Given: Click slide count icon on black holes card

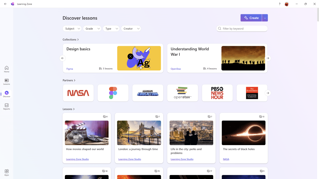Looking at the screenshot, I should click(x=260, y=117).
